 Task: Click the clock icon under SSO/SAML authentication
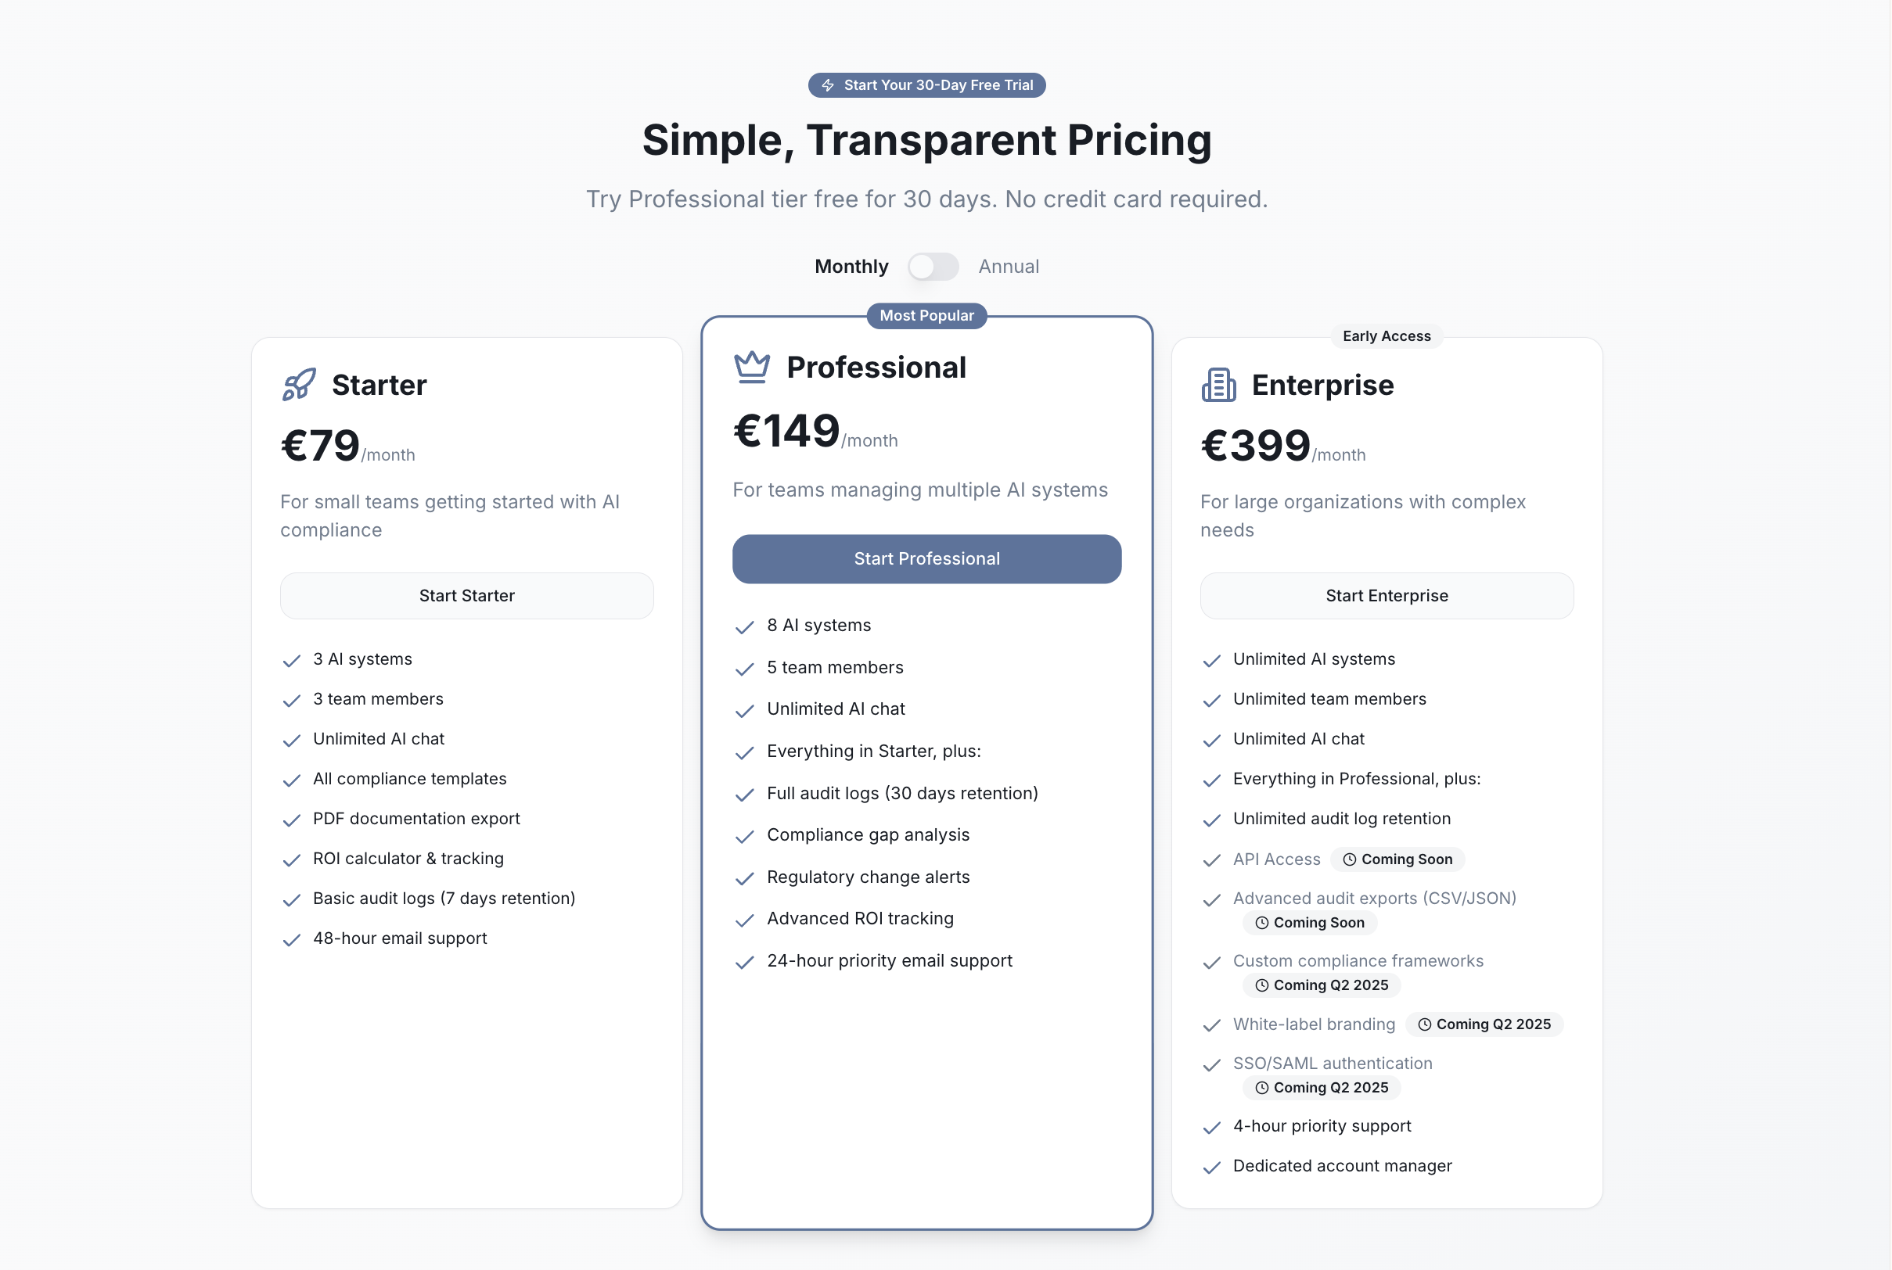(x=1261, y=1088)
